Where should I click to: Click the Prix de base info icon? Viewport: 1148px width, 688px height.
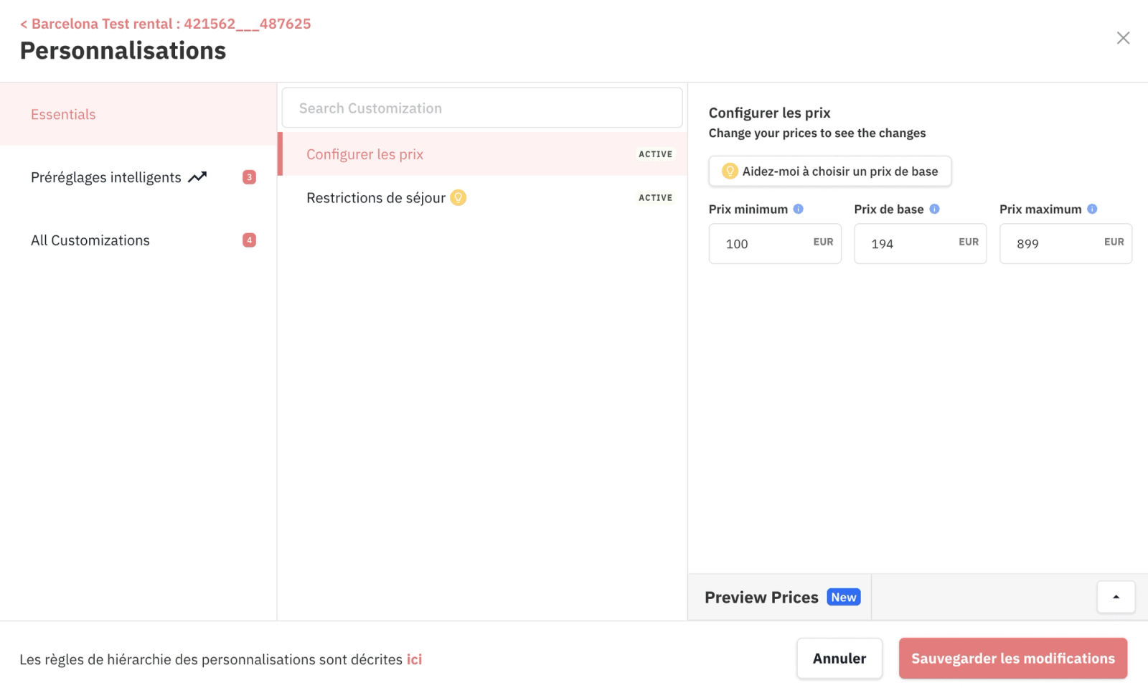click(934, 209)
